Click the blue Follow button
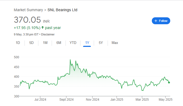The width and height of the screenshot is (183, 106). [161, 21]
